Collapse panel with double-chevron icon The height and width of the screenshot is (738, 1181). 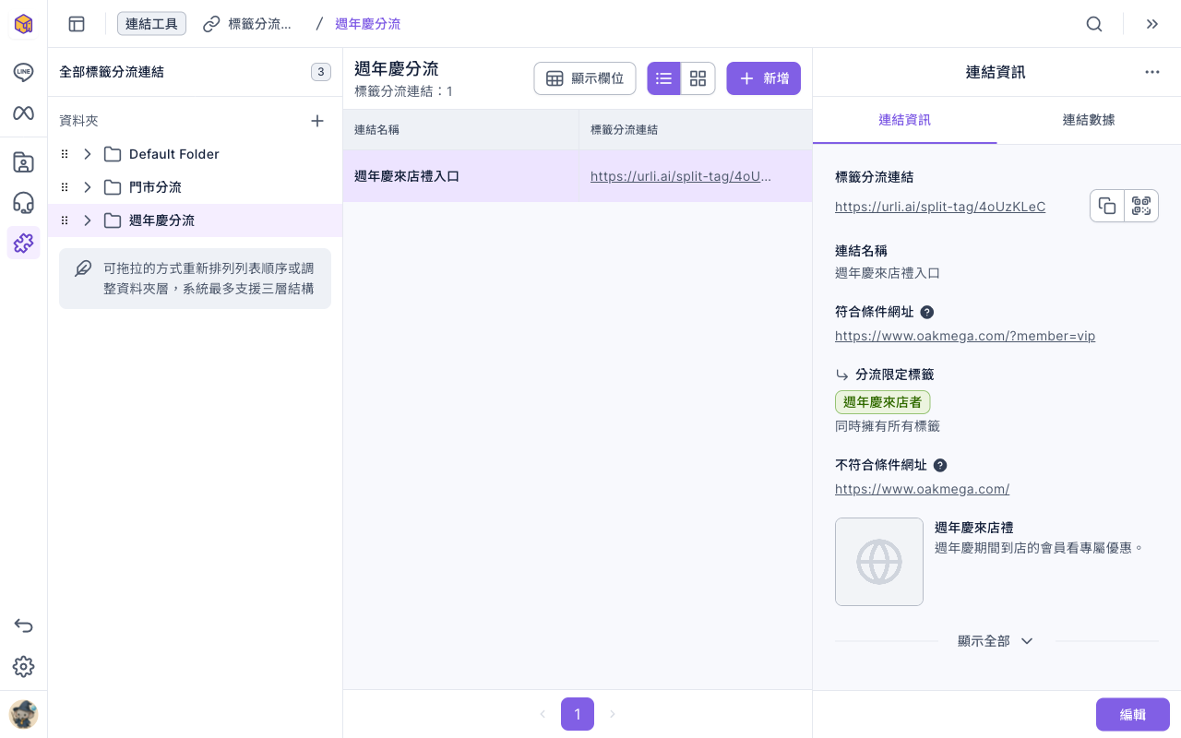1152,24
